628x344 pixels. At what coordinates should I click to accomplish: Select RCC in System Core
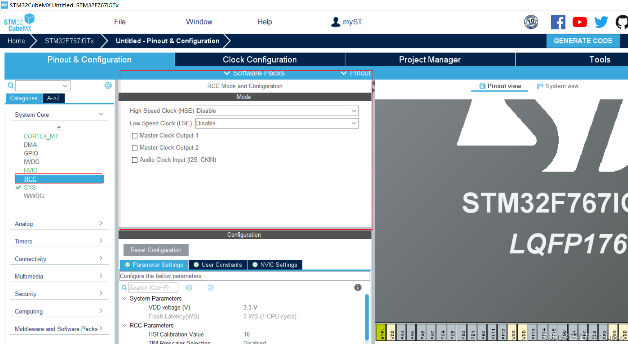click(x=59, y=179)
